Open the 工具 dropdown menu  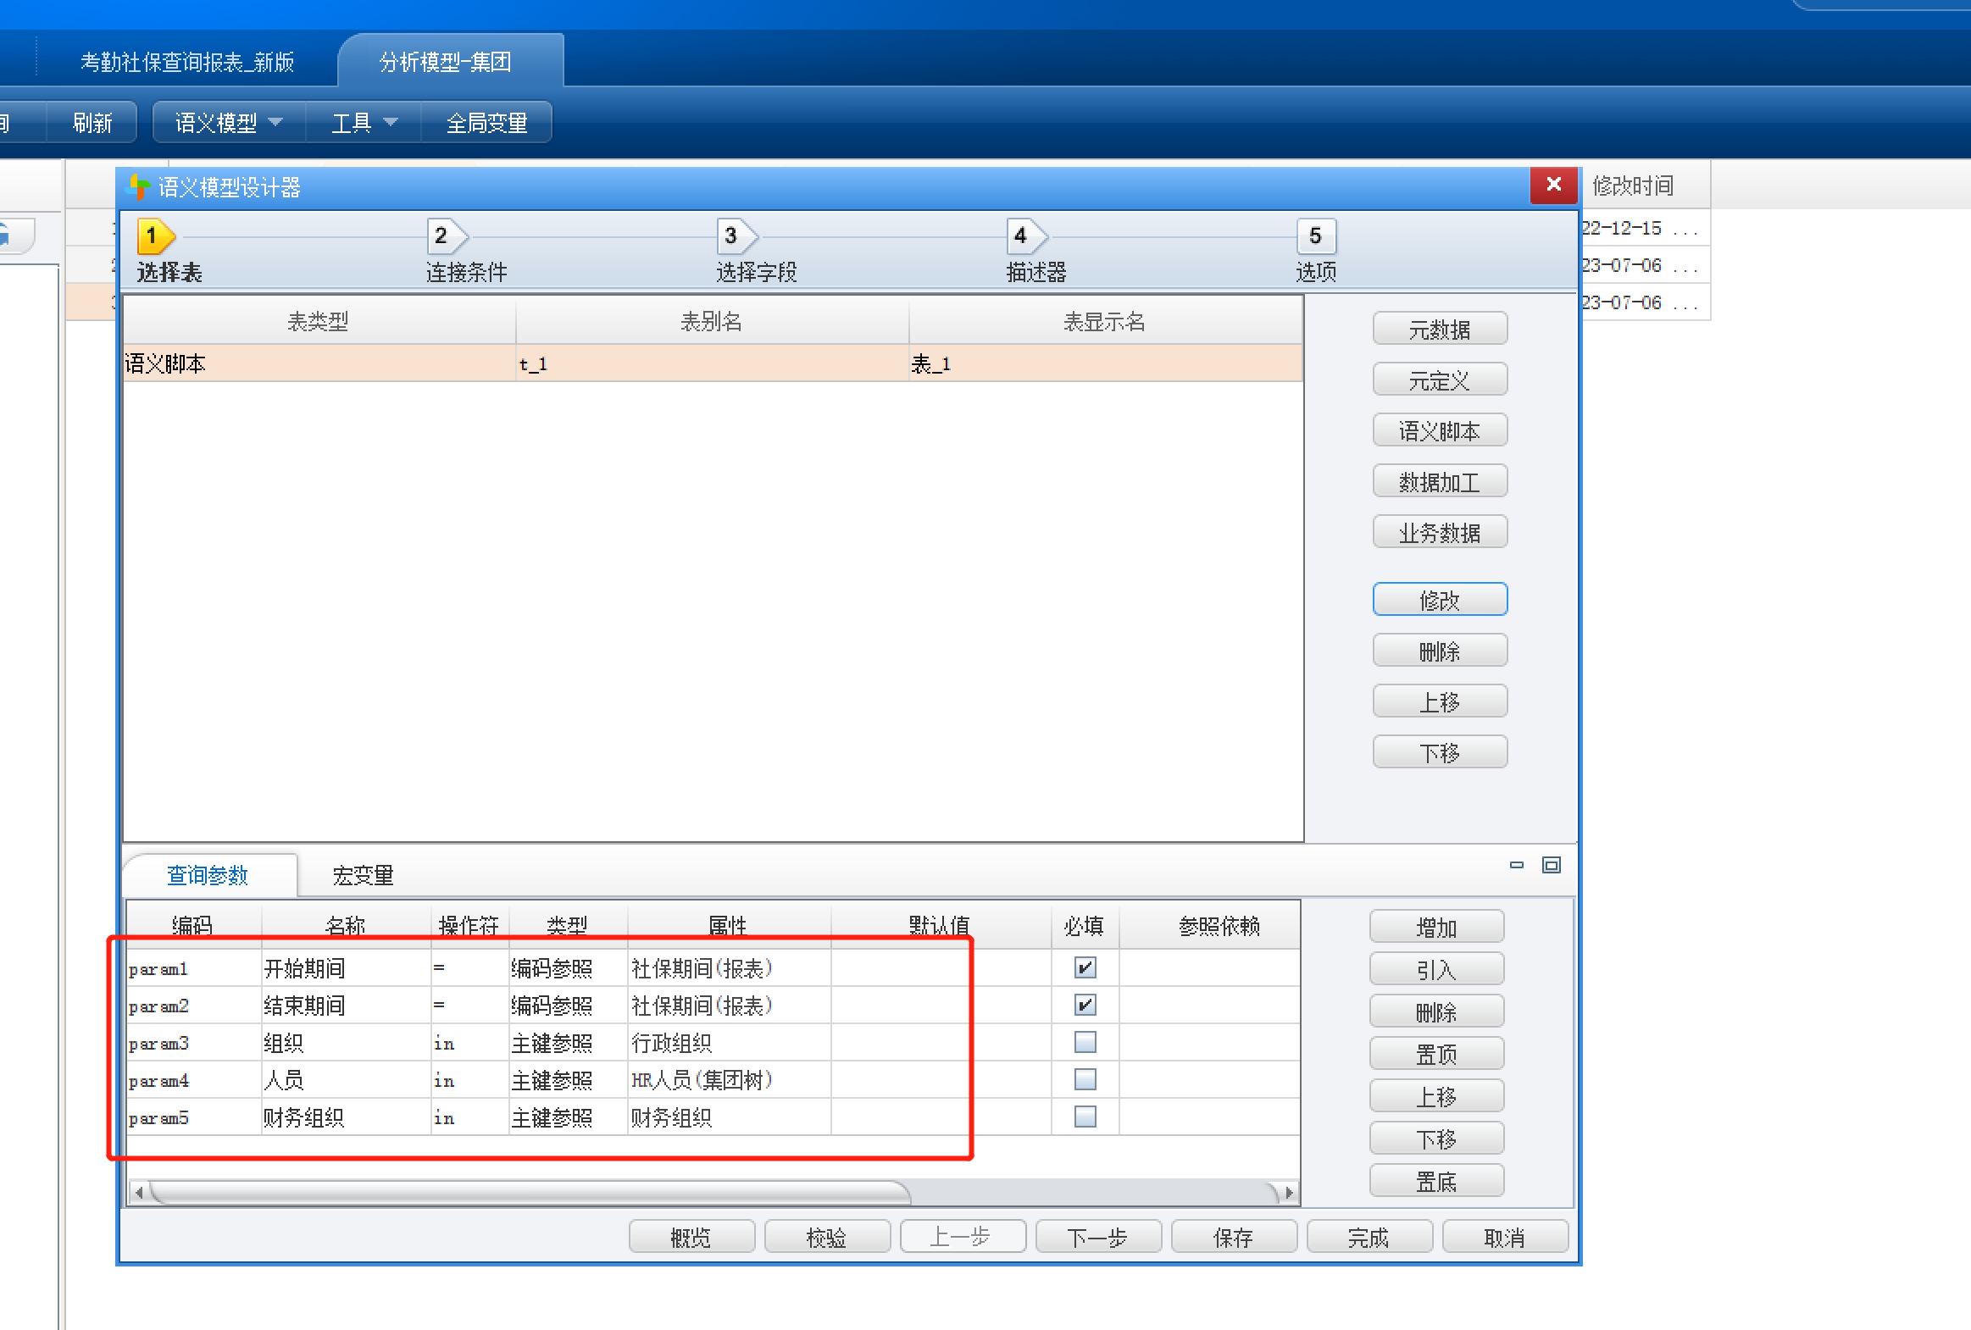coord(364,123)
